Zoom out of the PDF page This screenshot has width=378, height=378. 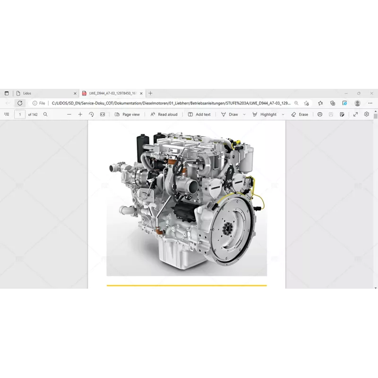point(69,114)
